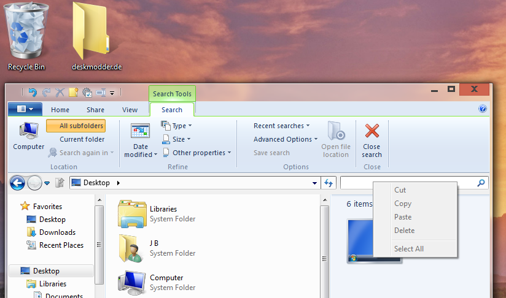This screenshot has width=506, height=298.
Task: Switch to the Home ribbon tab
Action: 60,110
